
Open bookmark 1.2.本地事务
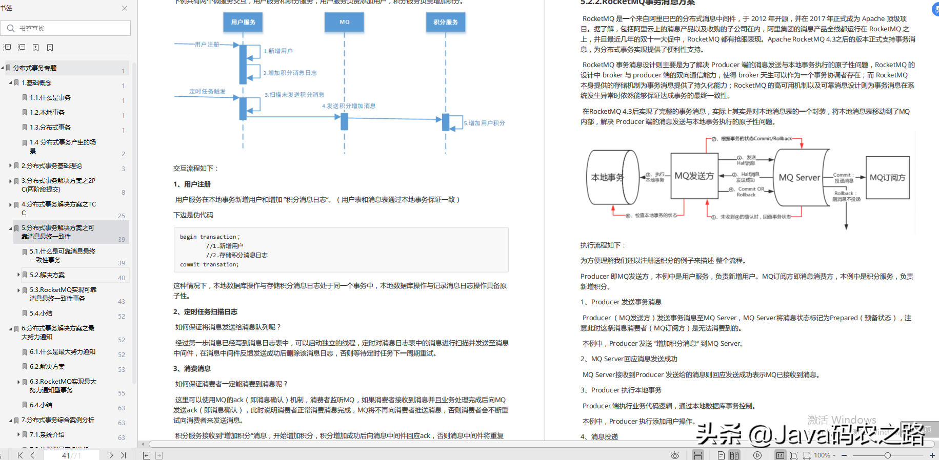[47, 113]
